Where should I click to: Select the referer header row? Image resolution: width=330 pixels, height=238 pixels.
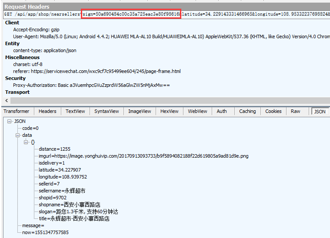[x=97, y=71]
